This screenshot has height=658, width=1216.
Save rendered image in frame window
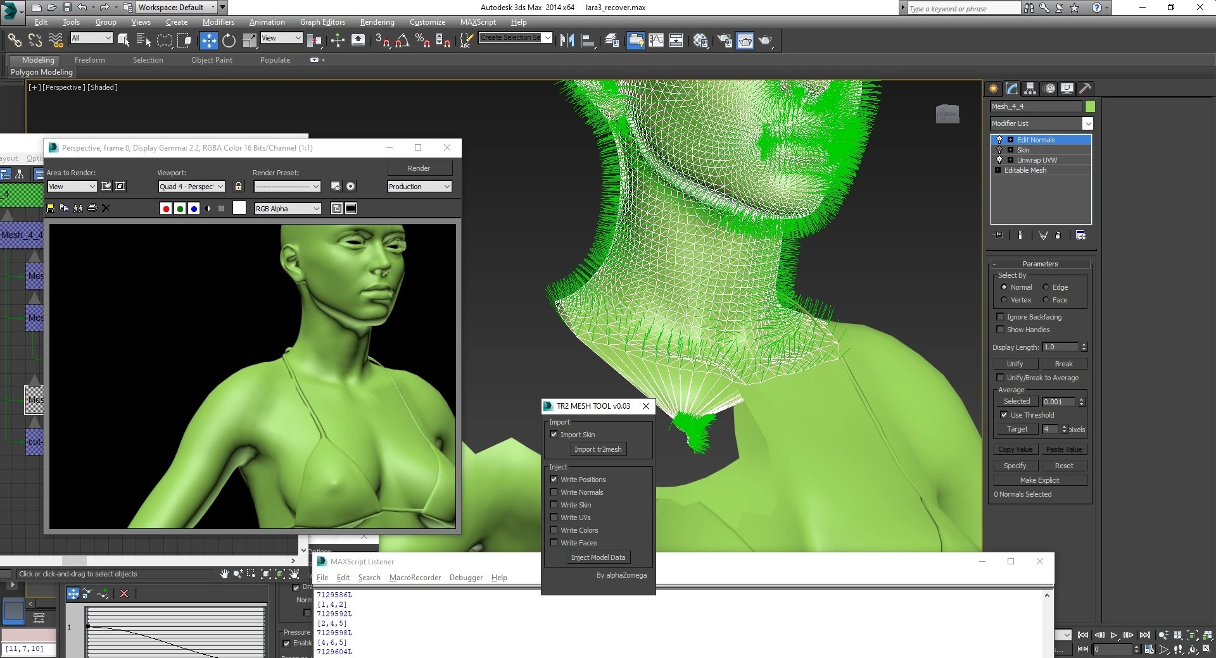(51, 208)
